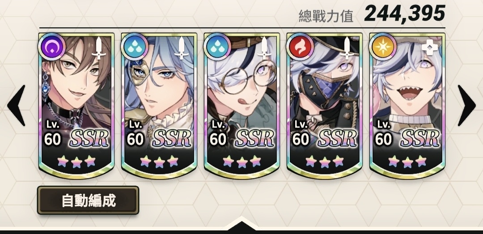Tap the sword icon on the monocle card

tap(182, 48)
